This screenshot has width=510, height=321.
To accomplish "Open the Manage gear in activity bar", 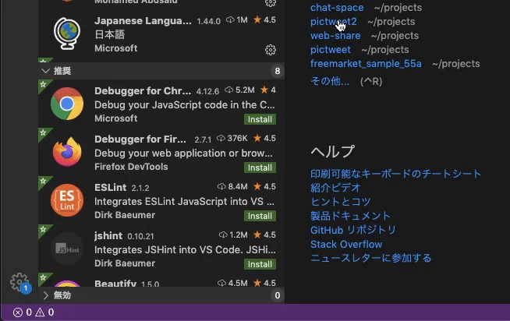I will coord(19,282).
